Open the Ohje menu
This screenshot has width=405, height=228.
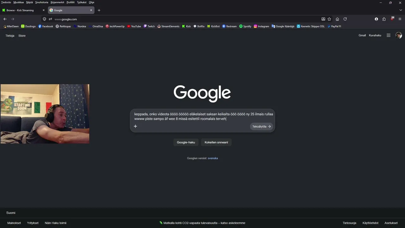pos(91,2)
